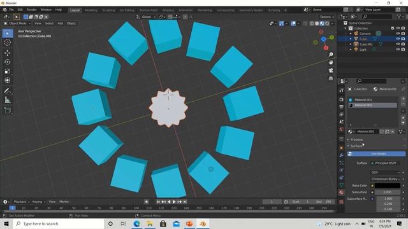Select the Annotate pencil tool
408x229 pixels.
8,91
